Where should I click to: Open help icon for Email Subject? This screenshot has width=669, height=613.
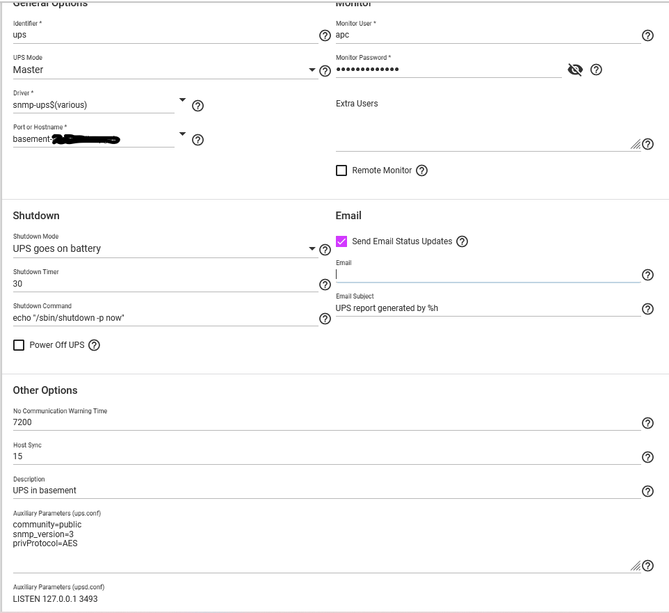click(x=647, y=309)
